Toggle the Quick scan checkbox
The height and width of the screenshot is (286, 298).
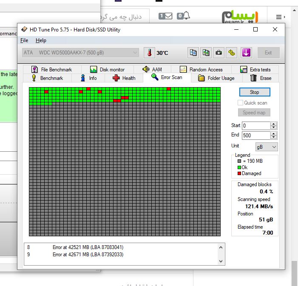[241, 103]
